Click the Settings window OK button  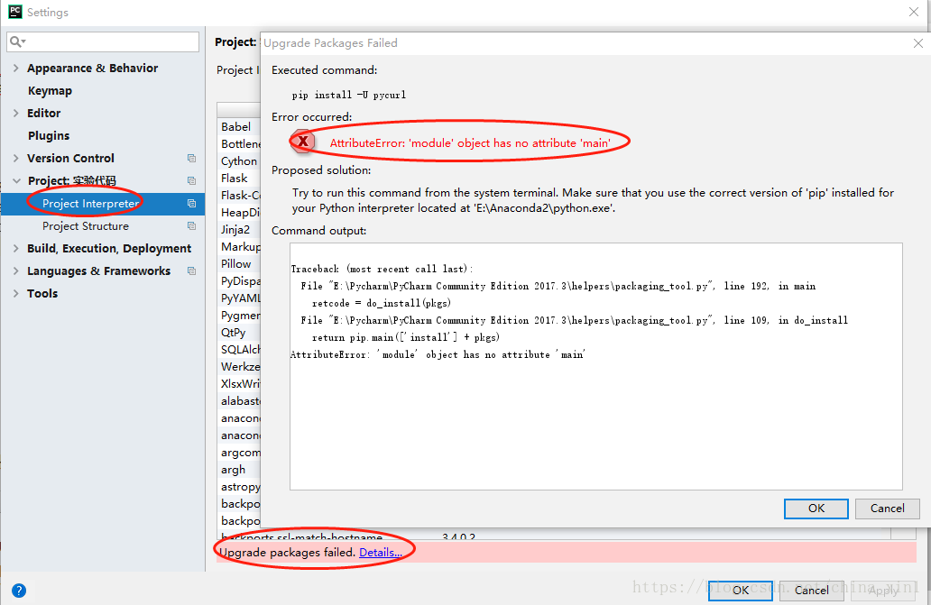point(741,591)
